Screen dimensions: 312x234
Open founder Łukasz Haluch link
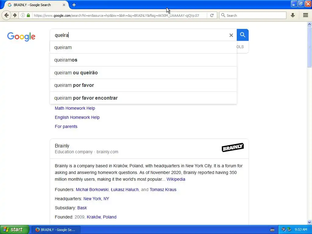pos(125,190)
